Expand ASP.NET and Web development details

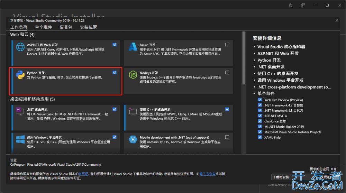tap(254, 53)
